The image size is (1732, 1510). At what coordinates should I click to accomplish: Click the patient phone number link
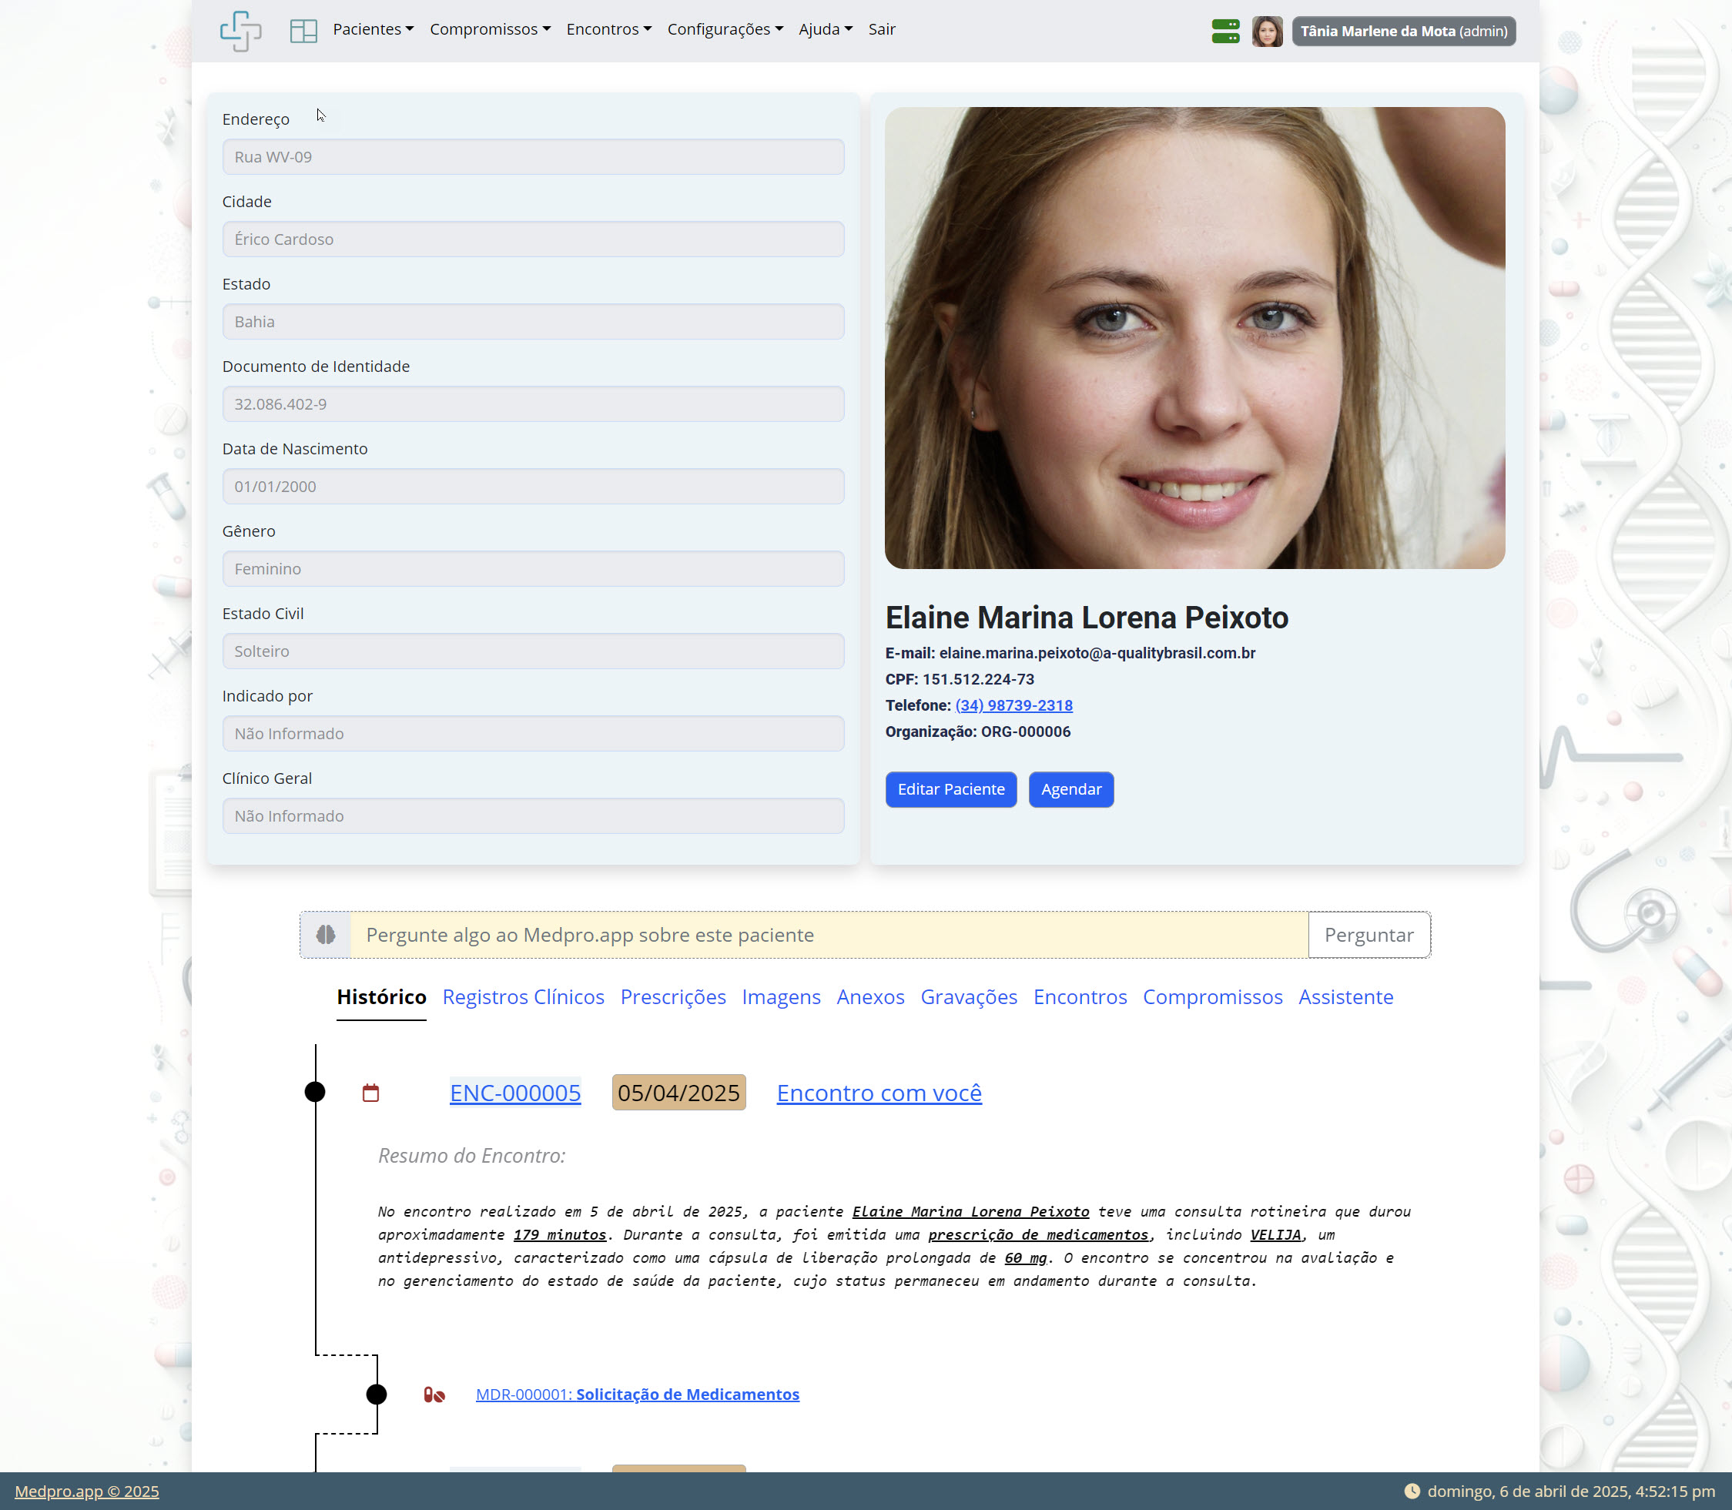1013,705
